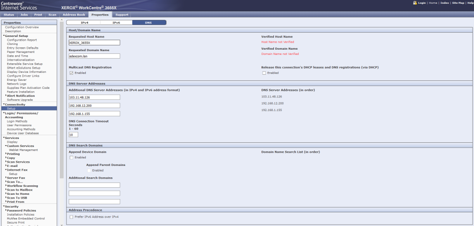Image resolution: width=474 pixels, height=226 pixels.
Task: Click 'Host Name not Verified' status text
Action: (277, 42)
